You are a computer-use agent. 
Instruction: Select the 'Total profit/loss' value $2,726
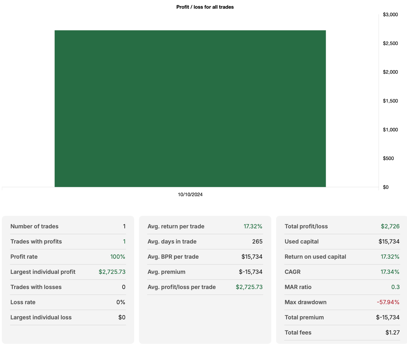pyautogui.click(x=390, y=226)
